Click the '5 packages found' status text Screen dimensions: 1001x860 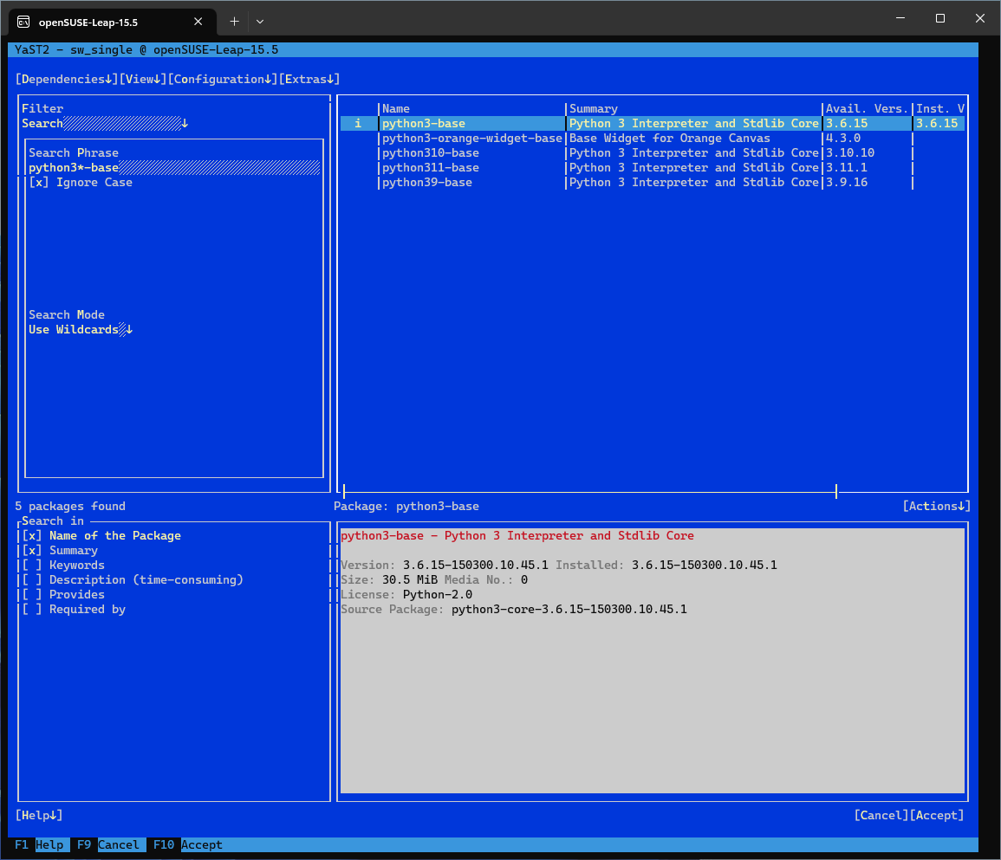(70, 506)
